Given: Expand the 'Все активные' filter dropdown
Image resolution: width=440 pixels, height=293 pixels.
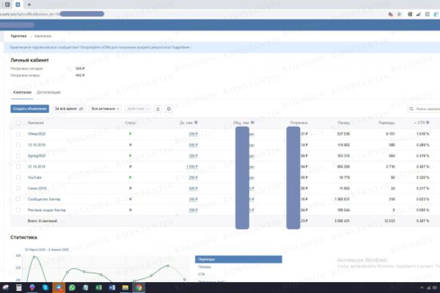Looking at the screenshot, I should [105, 109].
